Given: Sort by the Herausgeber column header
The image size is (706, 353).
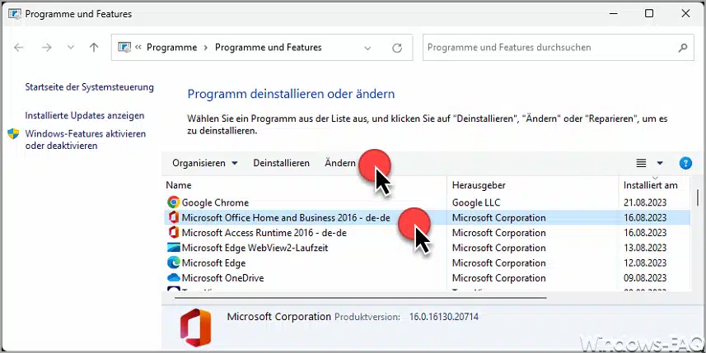Looking at the screenshot, I should [x=479, y=185].
